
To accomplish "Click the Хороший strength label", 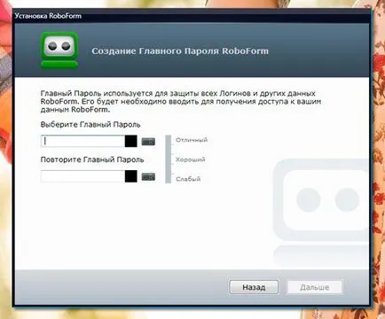I will coord(190,159).
